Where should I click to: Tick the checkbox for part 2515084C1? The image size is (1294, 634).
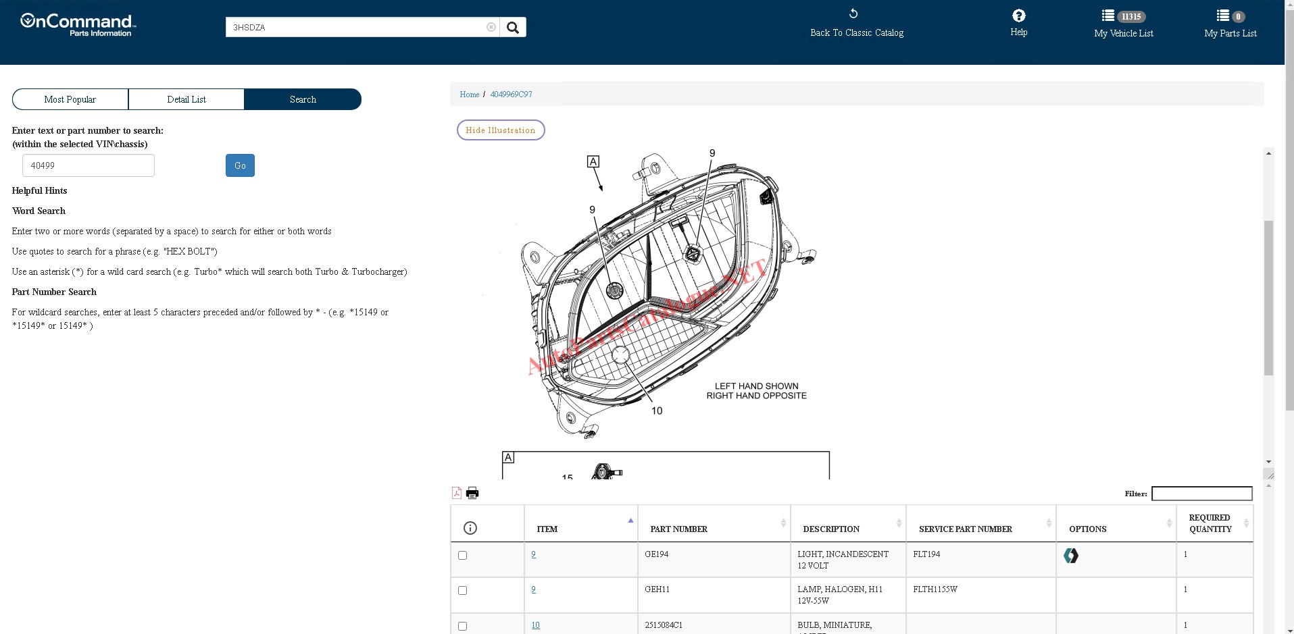[463, 627]
